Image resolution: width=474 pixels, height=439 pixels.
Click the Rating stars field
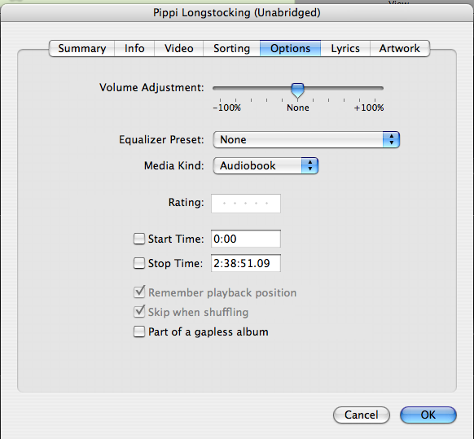coord(246,204)
